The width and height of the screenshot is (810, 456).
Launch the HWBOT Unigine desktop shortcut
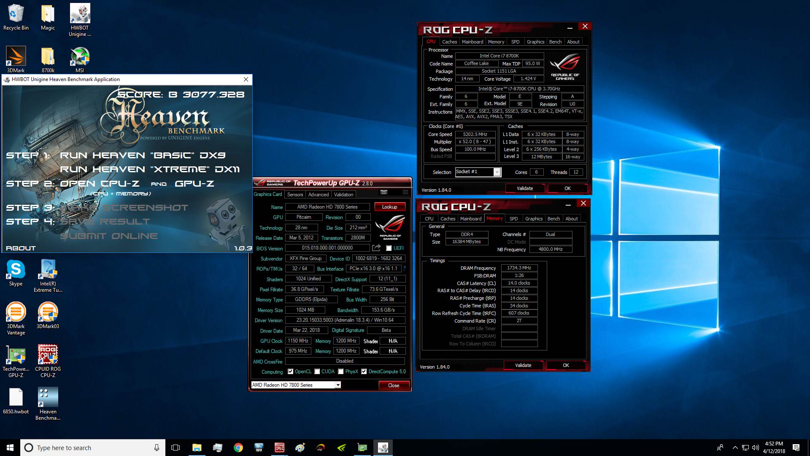click(80, 20)
